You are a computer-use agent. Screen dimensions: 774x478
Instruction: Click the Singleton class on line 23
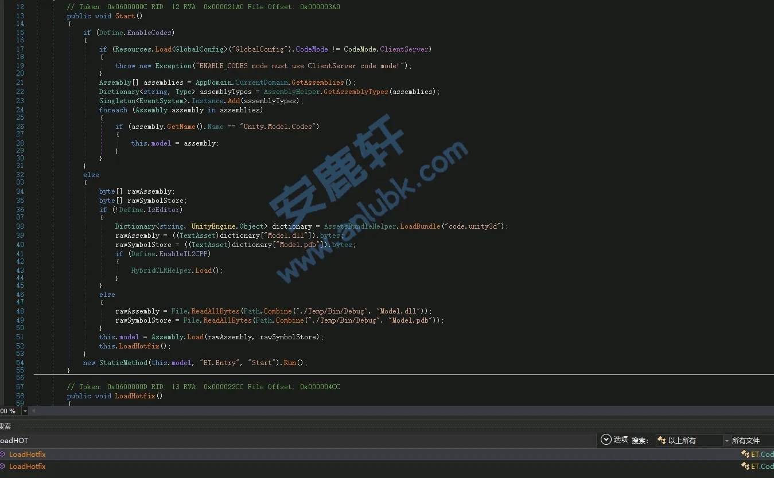click(117, 101)
